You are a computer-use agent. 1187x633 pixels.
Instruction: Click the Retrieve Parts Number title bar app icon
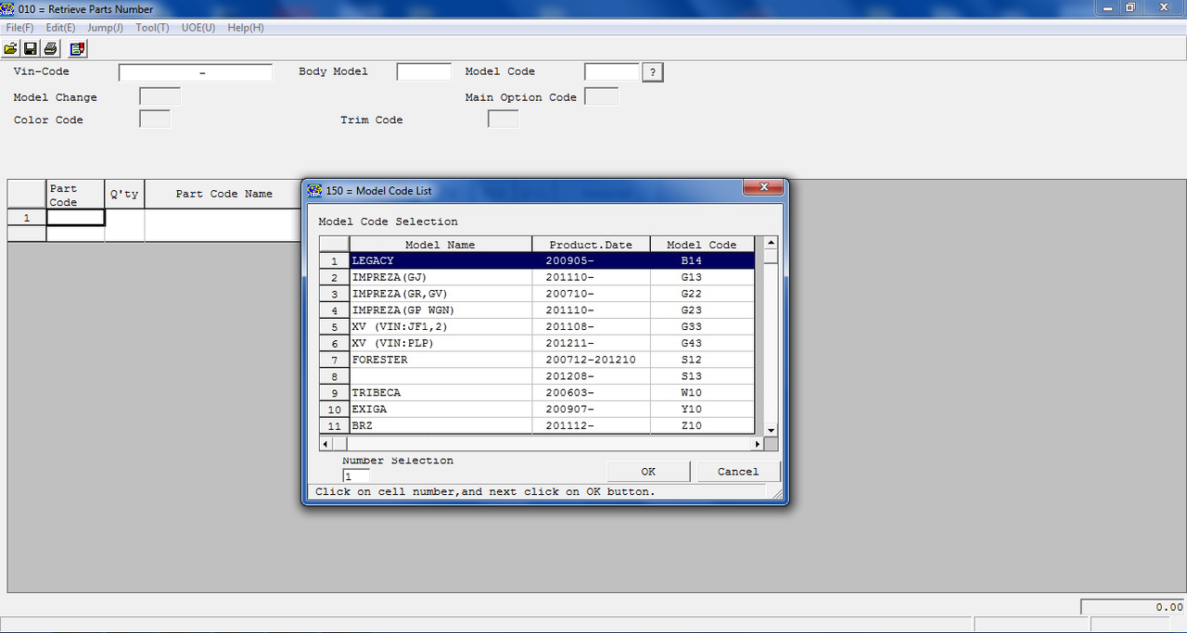[8, 8]
